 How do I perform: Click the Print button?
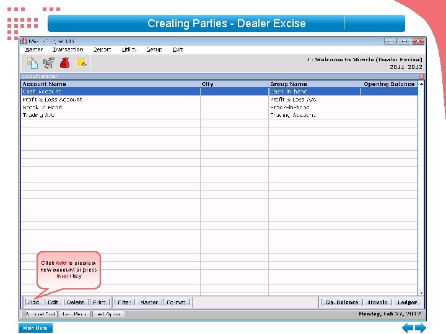click(x=99, y=302)
